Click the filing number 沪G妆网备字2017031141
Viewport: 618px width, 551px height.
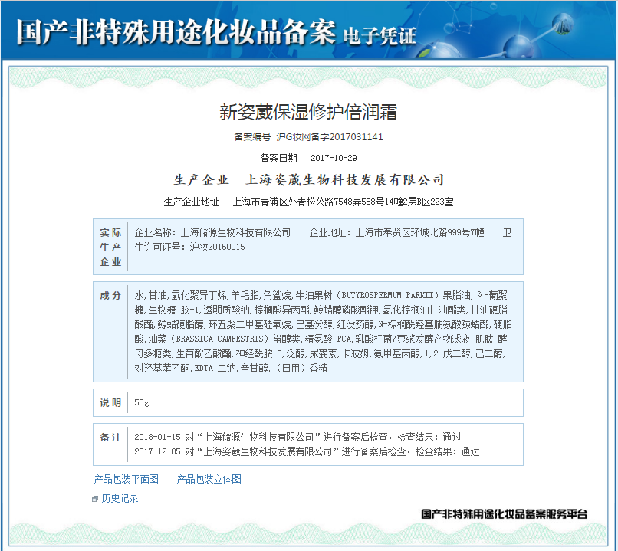329,137
